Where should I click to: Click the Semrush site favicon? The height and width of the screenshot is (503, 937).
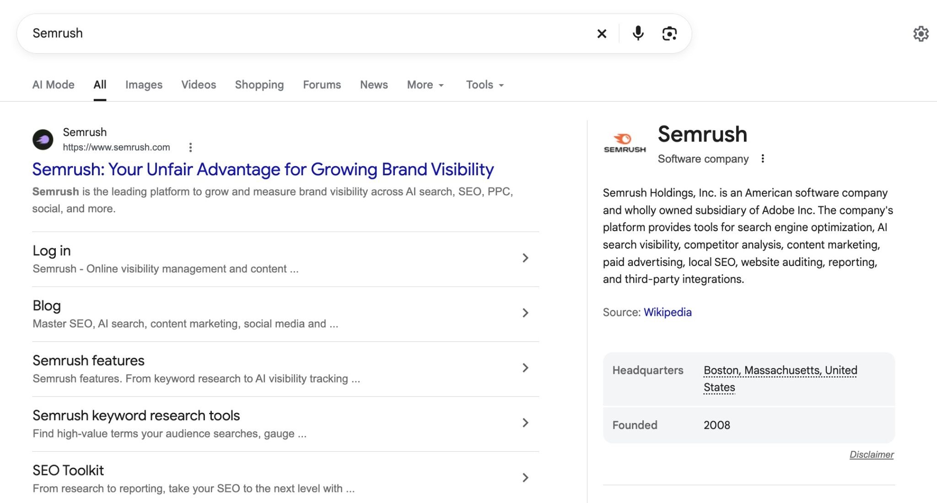43,140
